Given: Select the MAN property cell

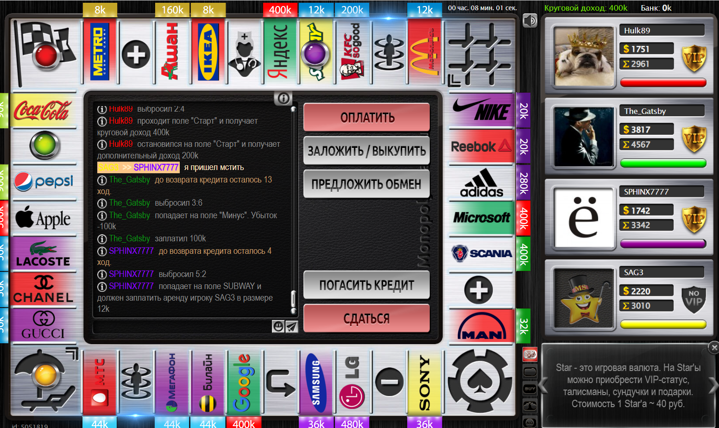Looking at the screenshot, I should [x=482, y=326].
